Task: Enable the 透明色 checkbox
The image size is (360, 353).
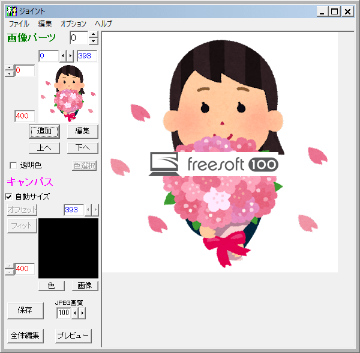Action: point(13,165)
